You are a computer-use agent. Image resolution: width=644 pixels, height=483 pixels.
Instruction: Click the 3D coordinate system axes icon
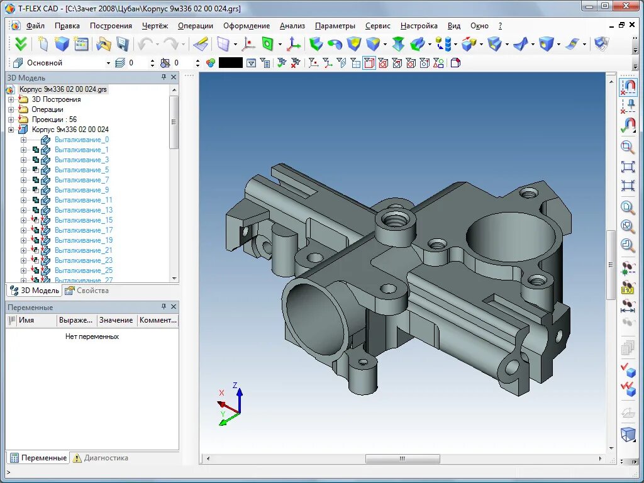click(293, 43)
